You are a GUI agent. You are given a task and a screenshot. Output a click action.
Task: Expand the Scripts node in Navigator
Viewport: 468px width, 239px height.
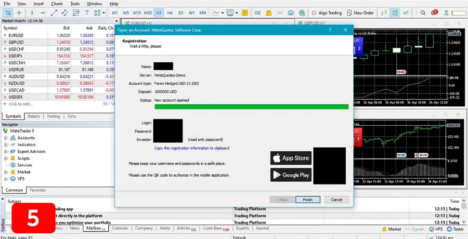pyautogui.click(x=5, y=158)
